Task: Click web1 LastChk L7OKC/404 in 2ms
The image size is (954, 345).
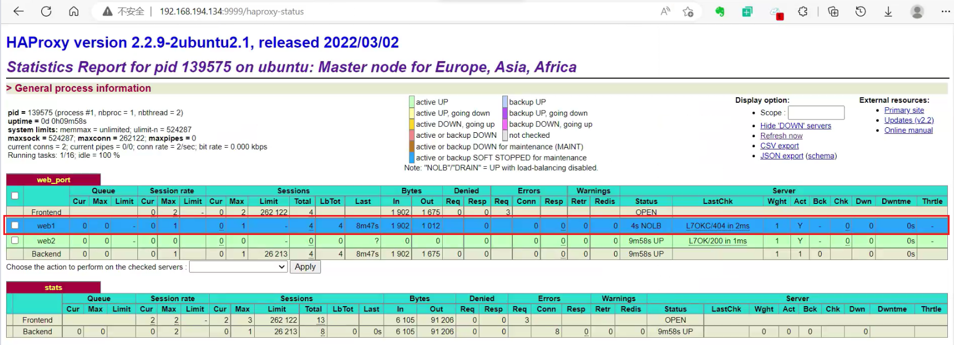Action: pyautogui.click(x=718, y=226)
